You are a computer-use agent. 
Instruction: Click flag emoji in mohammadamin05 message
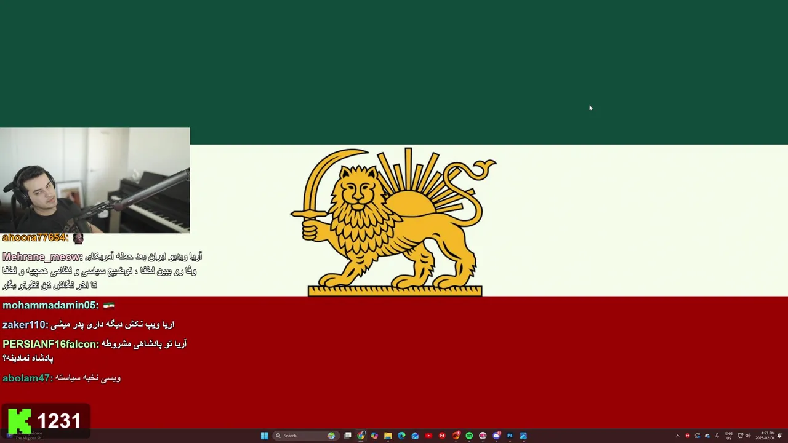coord(109,305)
